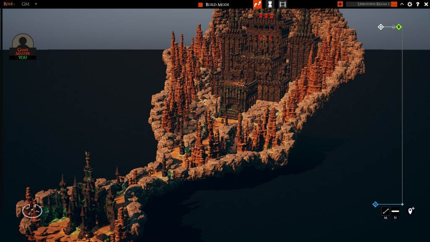Click the Unknown Realm 1 name field
Viewport: 430px width, 242px height.
click(368, 4)
